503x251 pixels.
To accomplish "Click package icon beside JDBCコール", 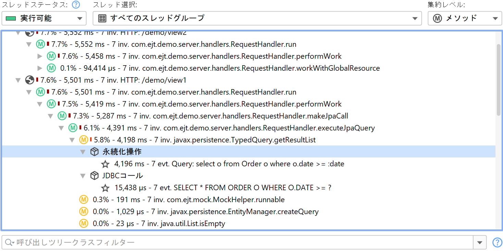I will pos(95,176).
